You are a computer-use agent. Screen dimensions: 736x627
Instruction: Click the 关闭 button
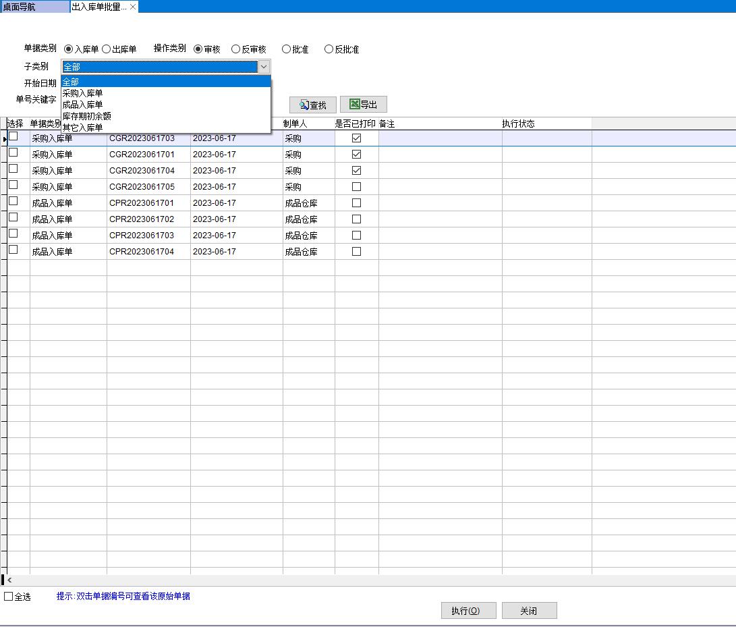pyautogui.click(x=529, y=611)
